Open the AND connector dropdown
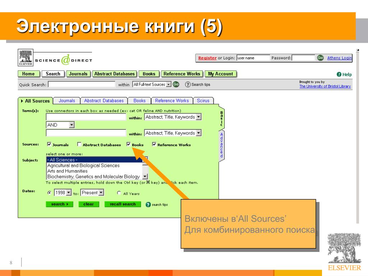 [x=60, y=125]
